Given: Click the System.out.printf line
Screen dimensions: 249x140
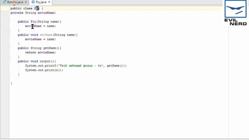Looking at the screenshot, I should (76, 66).
